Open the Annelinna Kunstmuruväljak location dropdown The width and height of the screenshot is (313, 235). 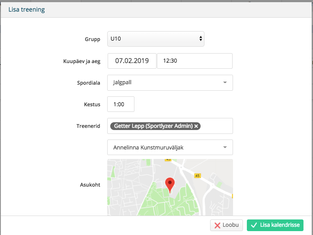click(170, 147)
